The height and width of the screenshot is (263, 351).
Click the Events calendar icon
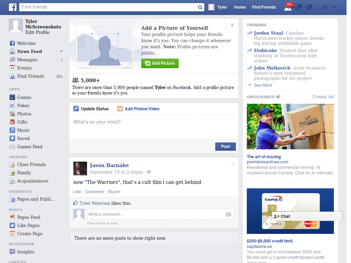click(12, 68)
